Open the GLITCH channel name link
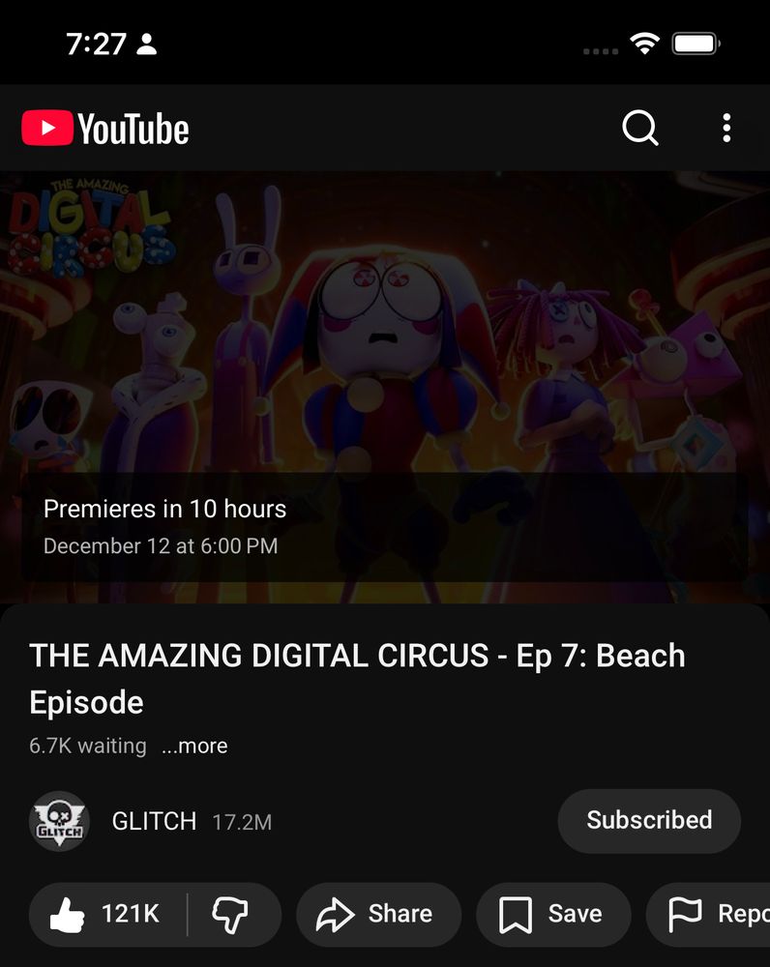The height and width of the screenshot is (967, 770). pyautogui.click(x=154, y=821)
